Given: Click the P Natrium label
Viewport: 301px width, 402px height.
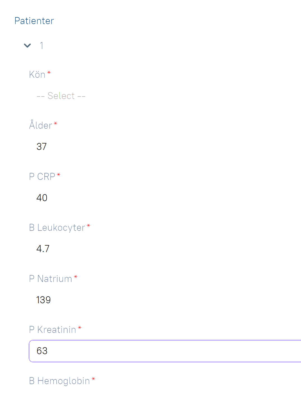Looking at the screenshot, I should pos(51,279).
